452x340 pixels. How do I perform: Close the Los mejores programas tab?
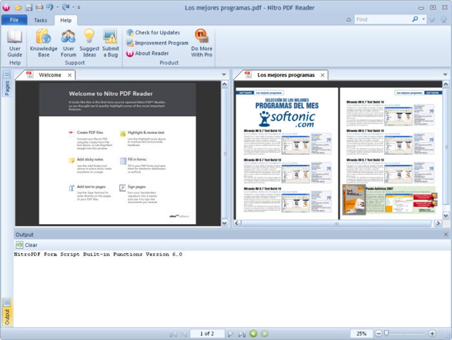(323, 75)
